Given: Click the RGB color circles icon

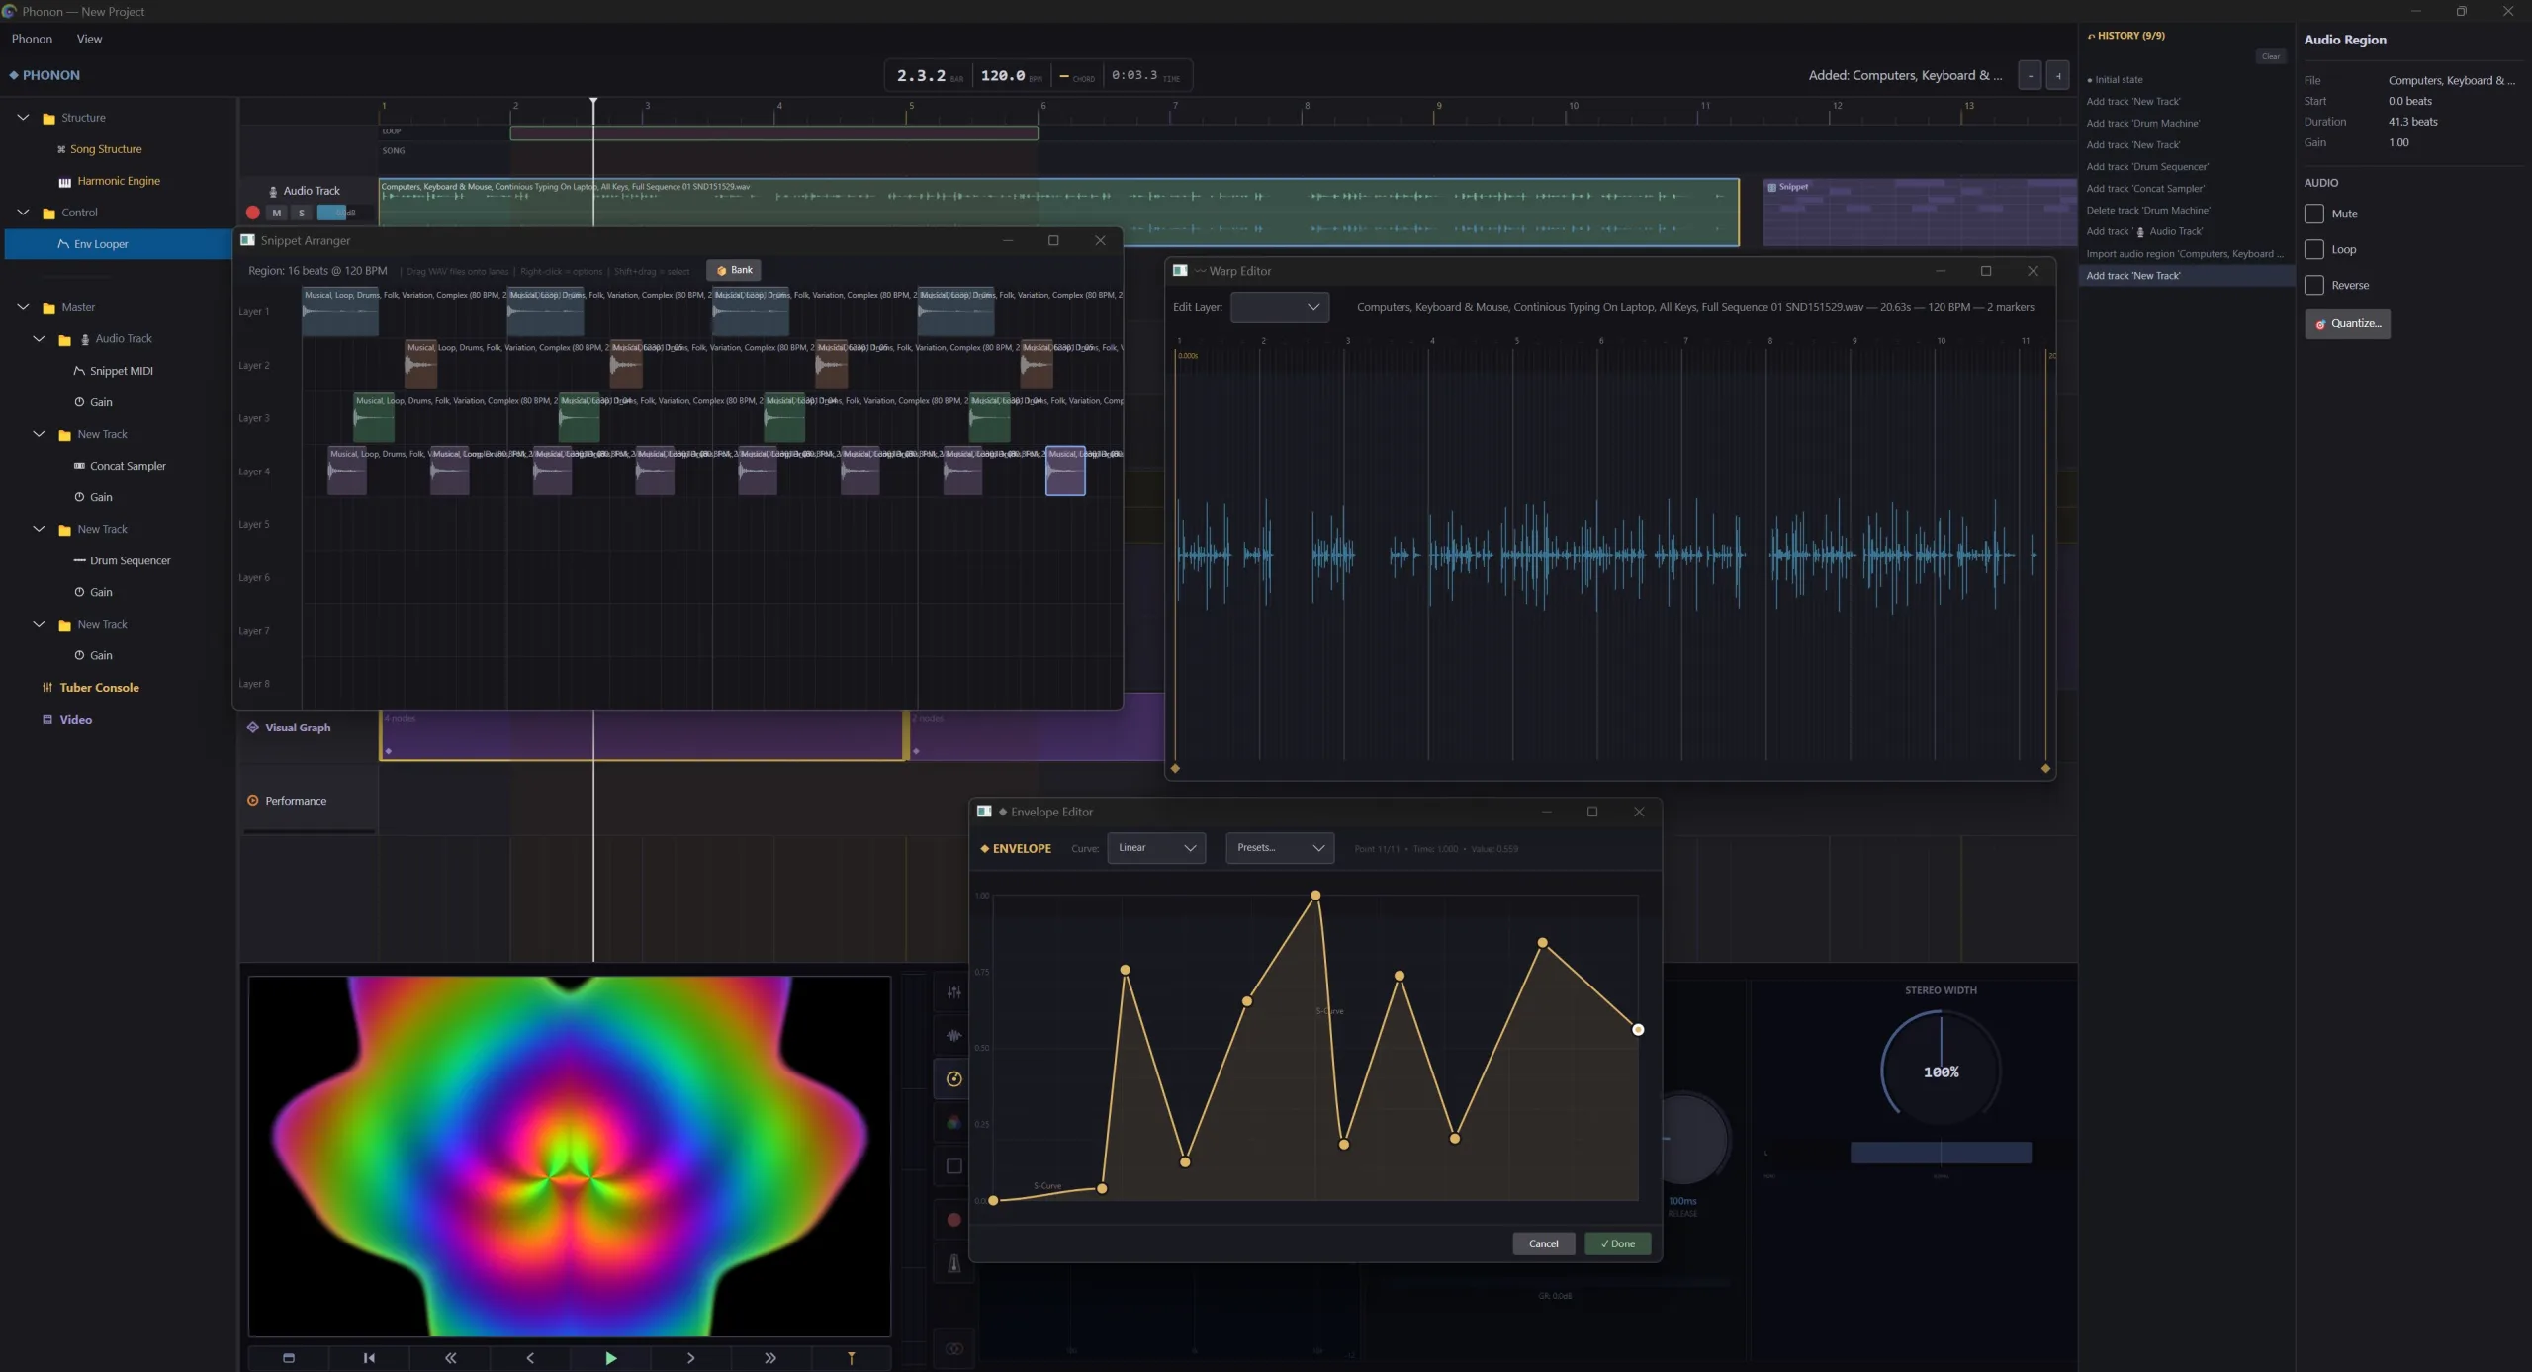Looking at the screenshot, I should 953,1122.
